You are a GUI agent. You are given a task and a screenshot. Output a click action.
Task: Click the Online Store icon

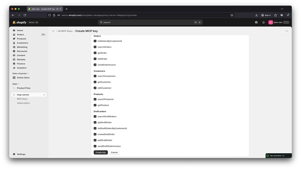click(14, 78)
